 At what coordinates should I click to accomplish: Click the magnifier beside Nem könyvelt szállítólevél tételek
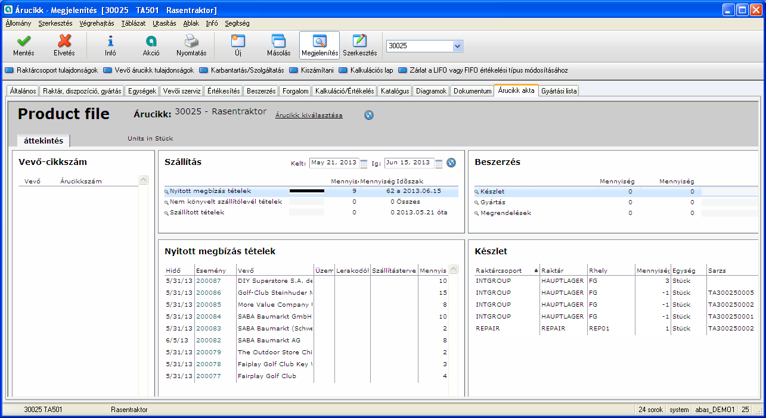pyautogui.click(x=167, y=202)
